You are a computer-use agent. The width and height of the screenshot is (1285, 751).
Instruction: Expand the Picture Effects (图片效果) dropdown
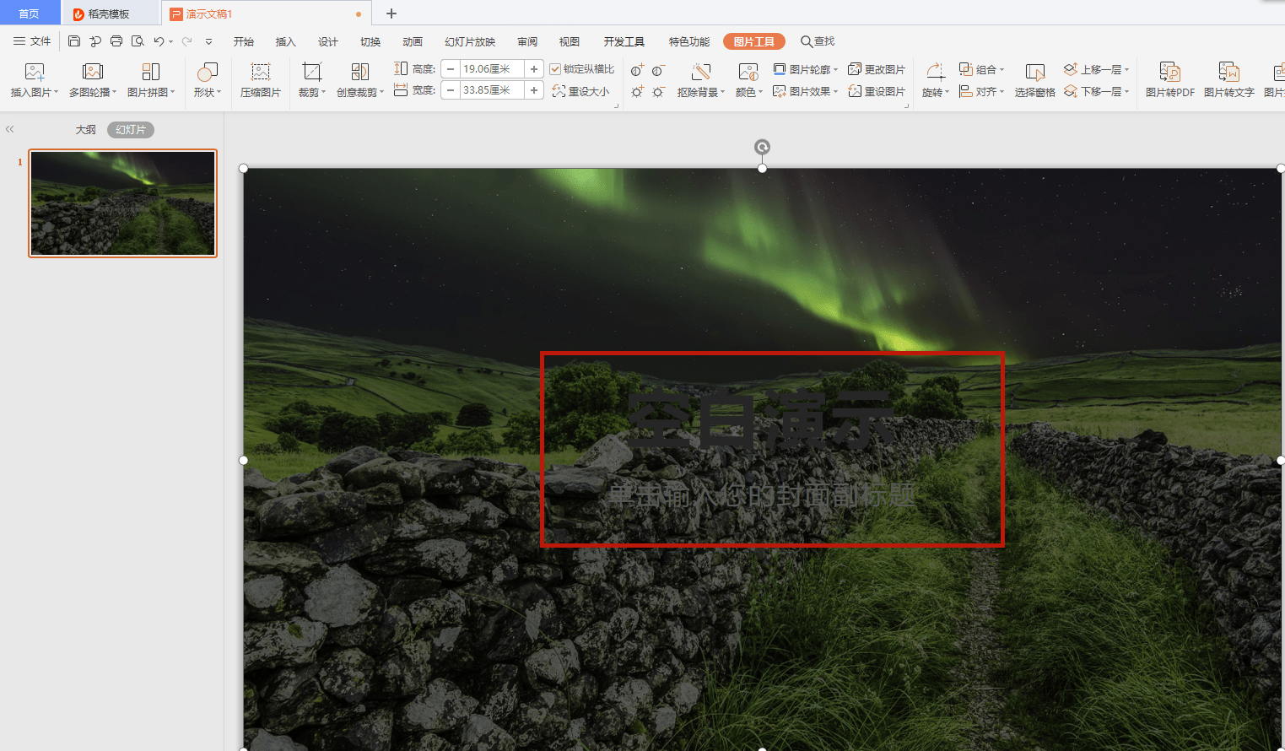pos(806,91)
